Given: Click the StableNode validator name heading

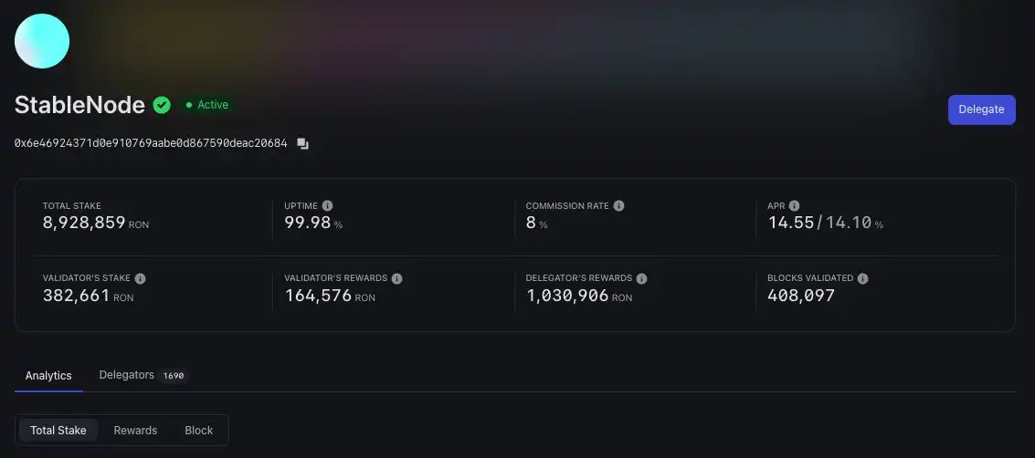Looking at the screenshot, I should [79, 105].
